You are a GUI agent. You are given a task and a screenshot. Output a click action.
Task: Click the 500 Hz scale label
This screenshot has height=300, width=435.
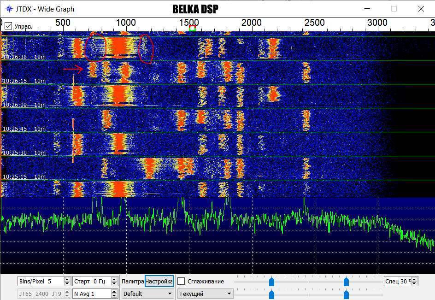(x=63, y=23)
